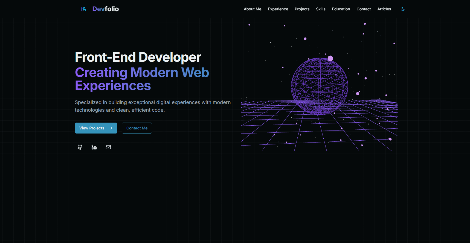Image resolution: width=470 pixels, height=243 pixels.
Task: Click the Creating Modern Web Experiences text
Action: click(x=142, y=79)
